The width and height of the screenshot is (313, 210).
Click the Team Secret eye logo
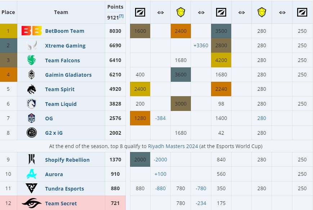click(x=32, y=204)
